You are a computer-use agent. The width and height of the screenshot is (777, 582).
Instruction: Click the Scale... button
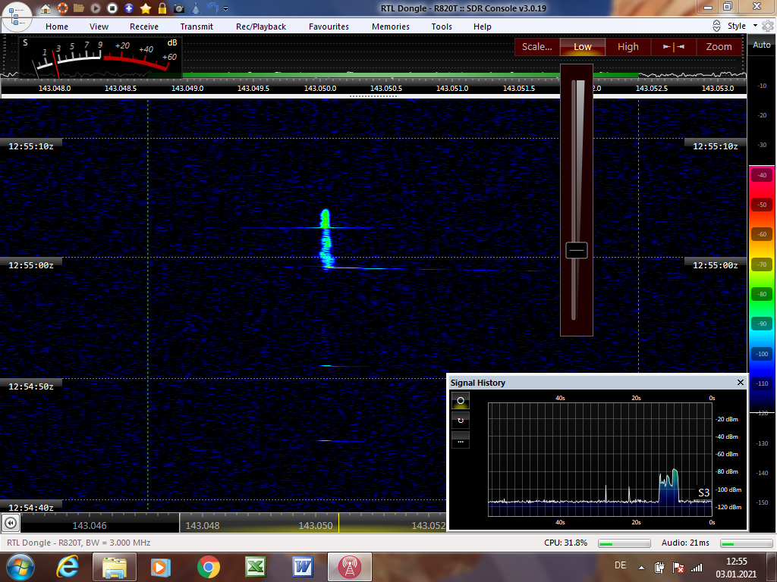click(536, 46)
